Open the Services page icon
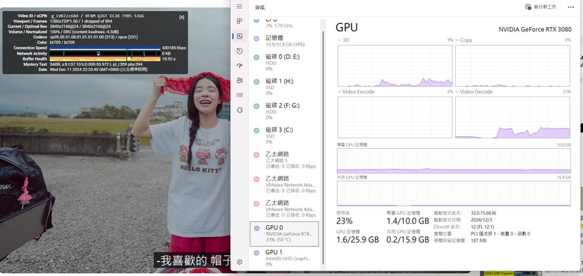Screen dimensions: 583x276 pos(239,110)
